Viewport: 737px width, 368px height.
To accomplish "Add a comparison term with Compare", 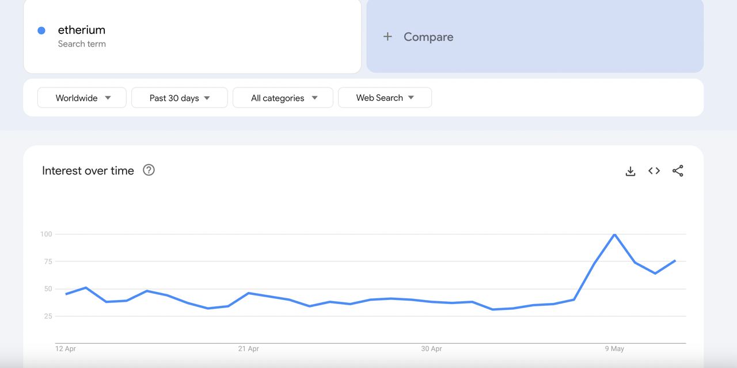I will coord(535,36).
